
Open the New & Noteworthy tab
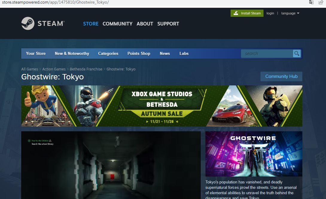72,54
